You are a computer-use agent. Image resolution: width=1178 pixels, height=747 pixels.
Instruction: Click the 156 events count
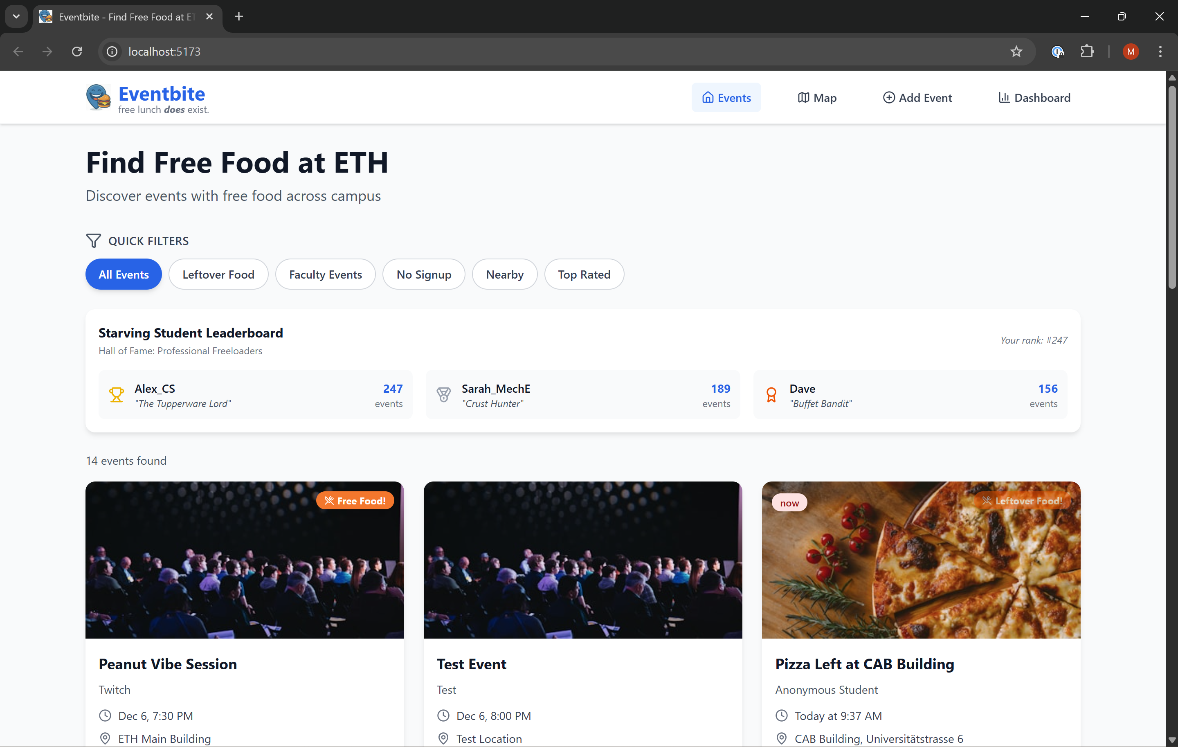1048,388
